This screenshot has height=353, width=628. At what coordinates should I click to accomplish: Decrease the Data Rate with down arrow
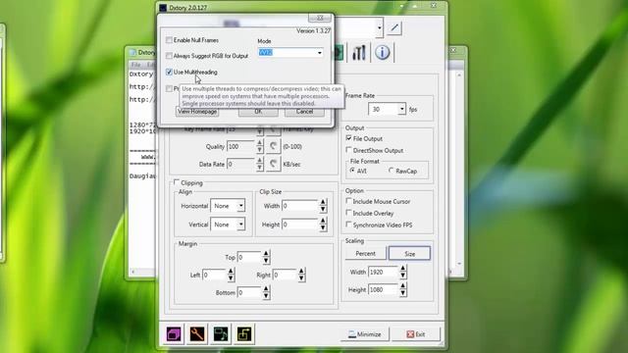click(x=260, y=168)
